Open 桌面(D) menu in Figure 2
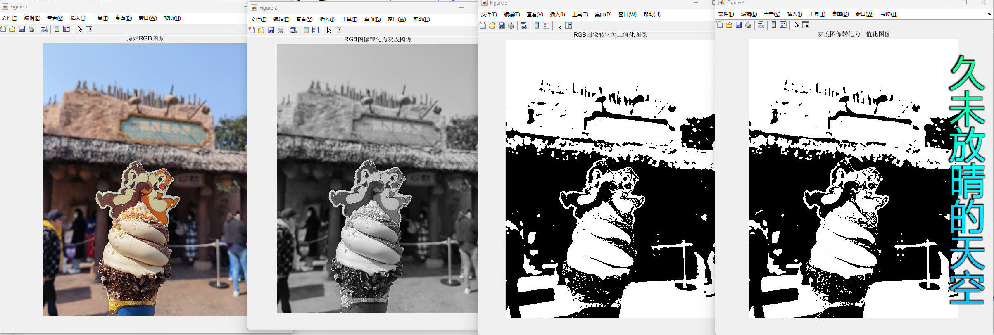 [372, 19]
